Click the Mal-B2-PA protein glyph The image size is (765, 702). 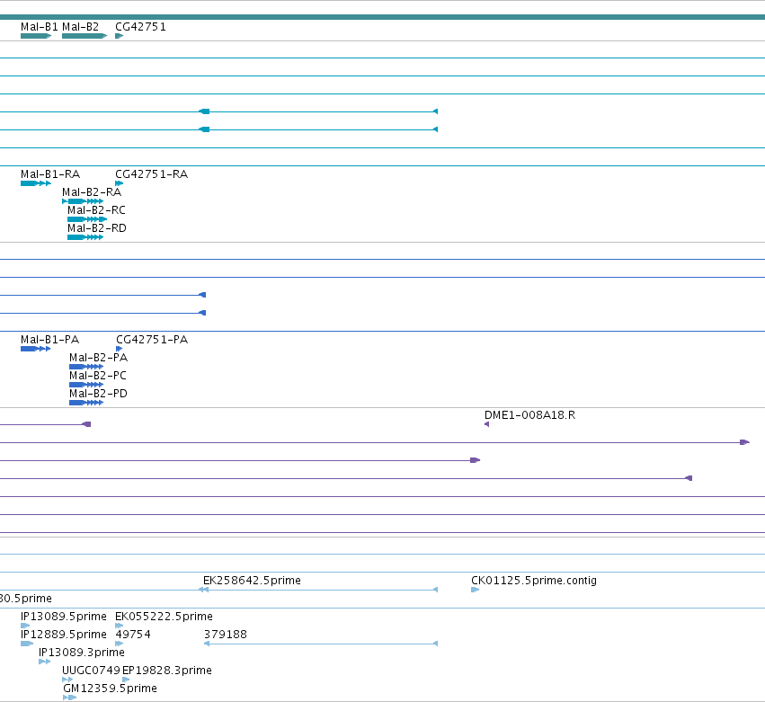point(86,367)
